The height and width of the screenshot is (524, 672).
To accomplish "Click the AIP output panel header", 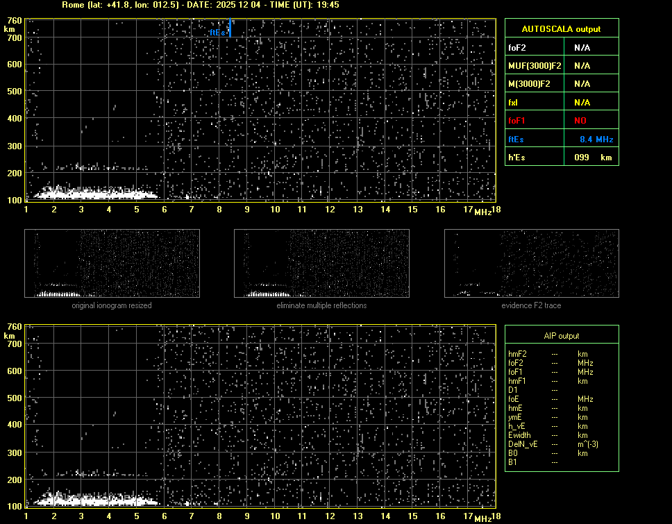I will [561, 335].
